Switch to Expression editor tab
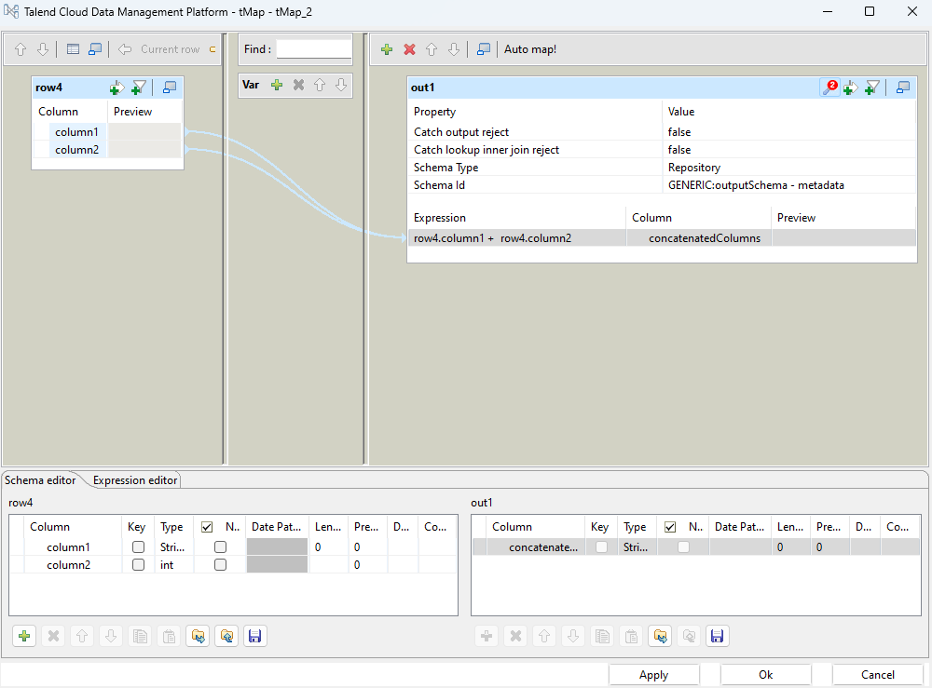 click(135, 480)
